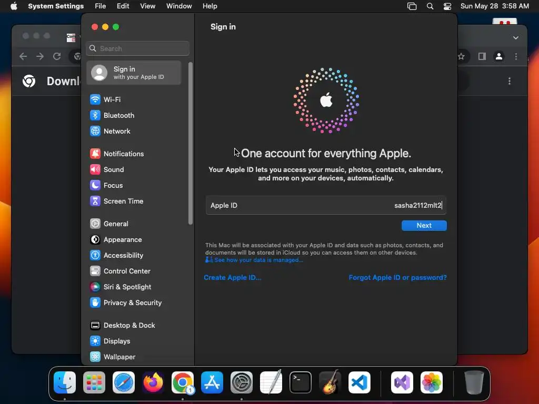Expand Chrome tab search chevron

pyautogui.click(x=516, y=38)
